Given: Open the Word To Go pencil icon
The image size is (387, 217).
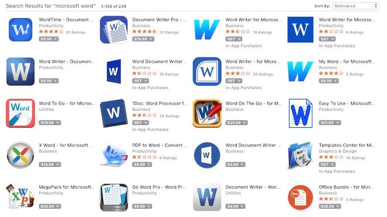Looking at the screenshot, I should (20, 113).
